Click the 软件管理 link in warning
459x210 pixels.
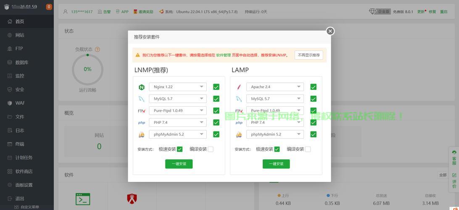point(223,55)
